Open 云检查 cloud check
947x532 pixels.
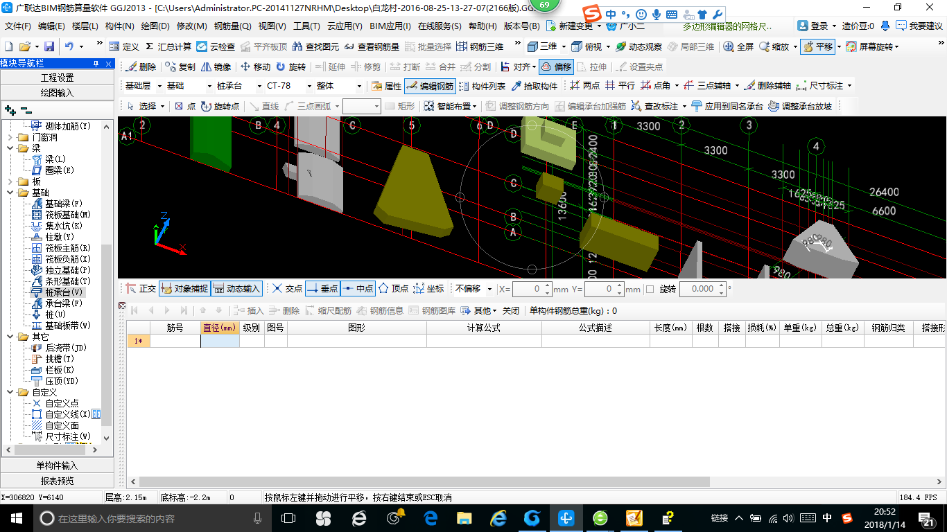[x=216, y=46]
